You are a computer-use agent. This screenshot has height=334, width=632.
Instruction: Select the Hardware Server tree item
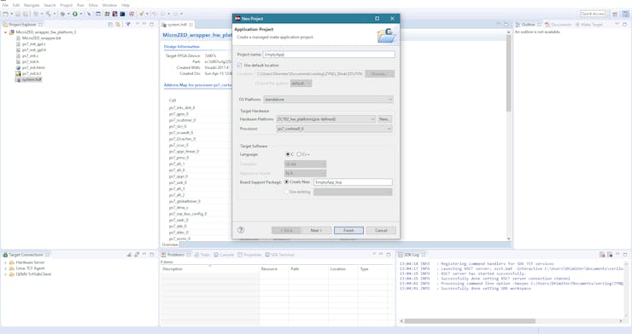click(x=30, y=262)
